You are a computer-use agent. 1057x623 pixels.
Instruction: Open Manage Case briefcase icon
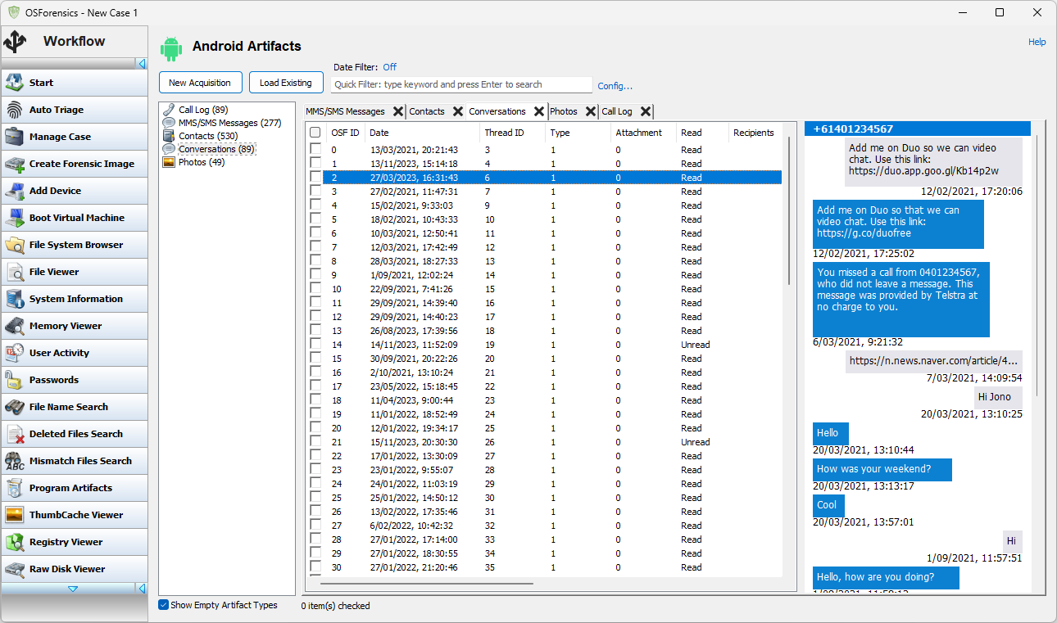point(15,137)
